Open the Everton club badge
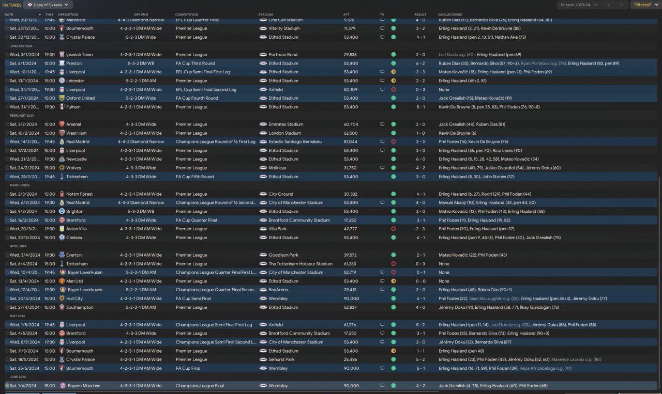 point(62,255)
